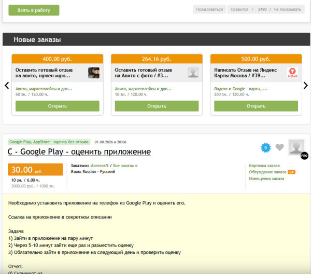Click step 3) Обязательно зайти в приложение на следующий день
Viewport: 311px width, 274px height.
tap(94, 252)
